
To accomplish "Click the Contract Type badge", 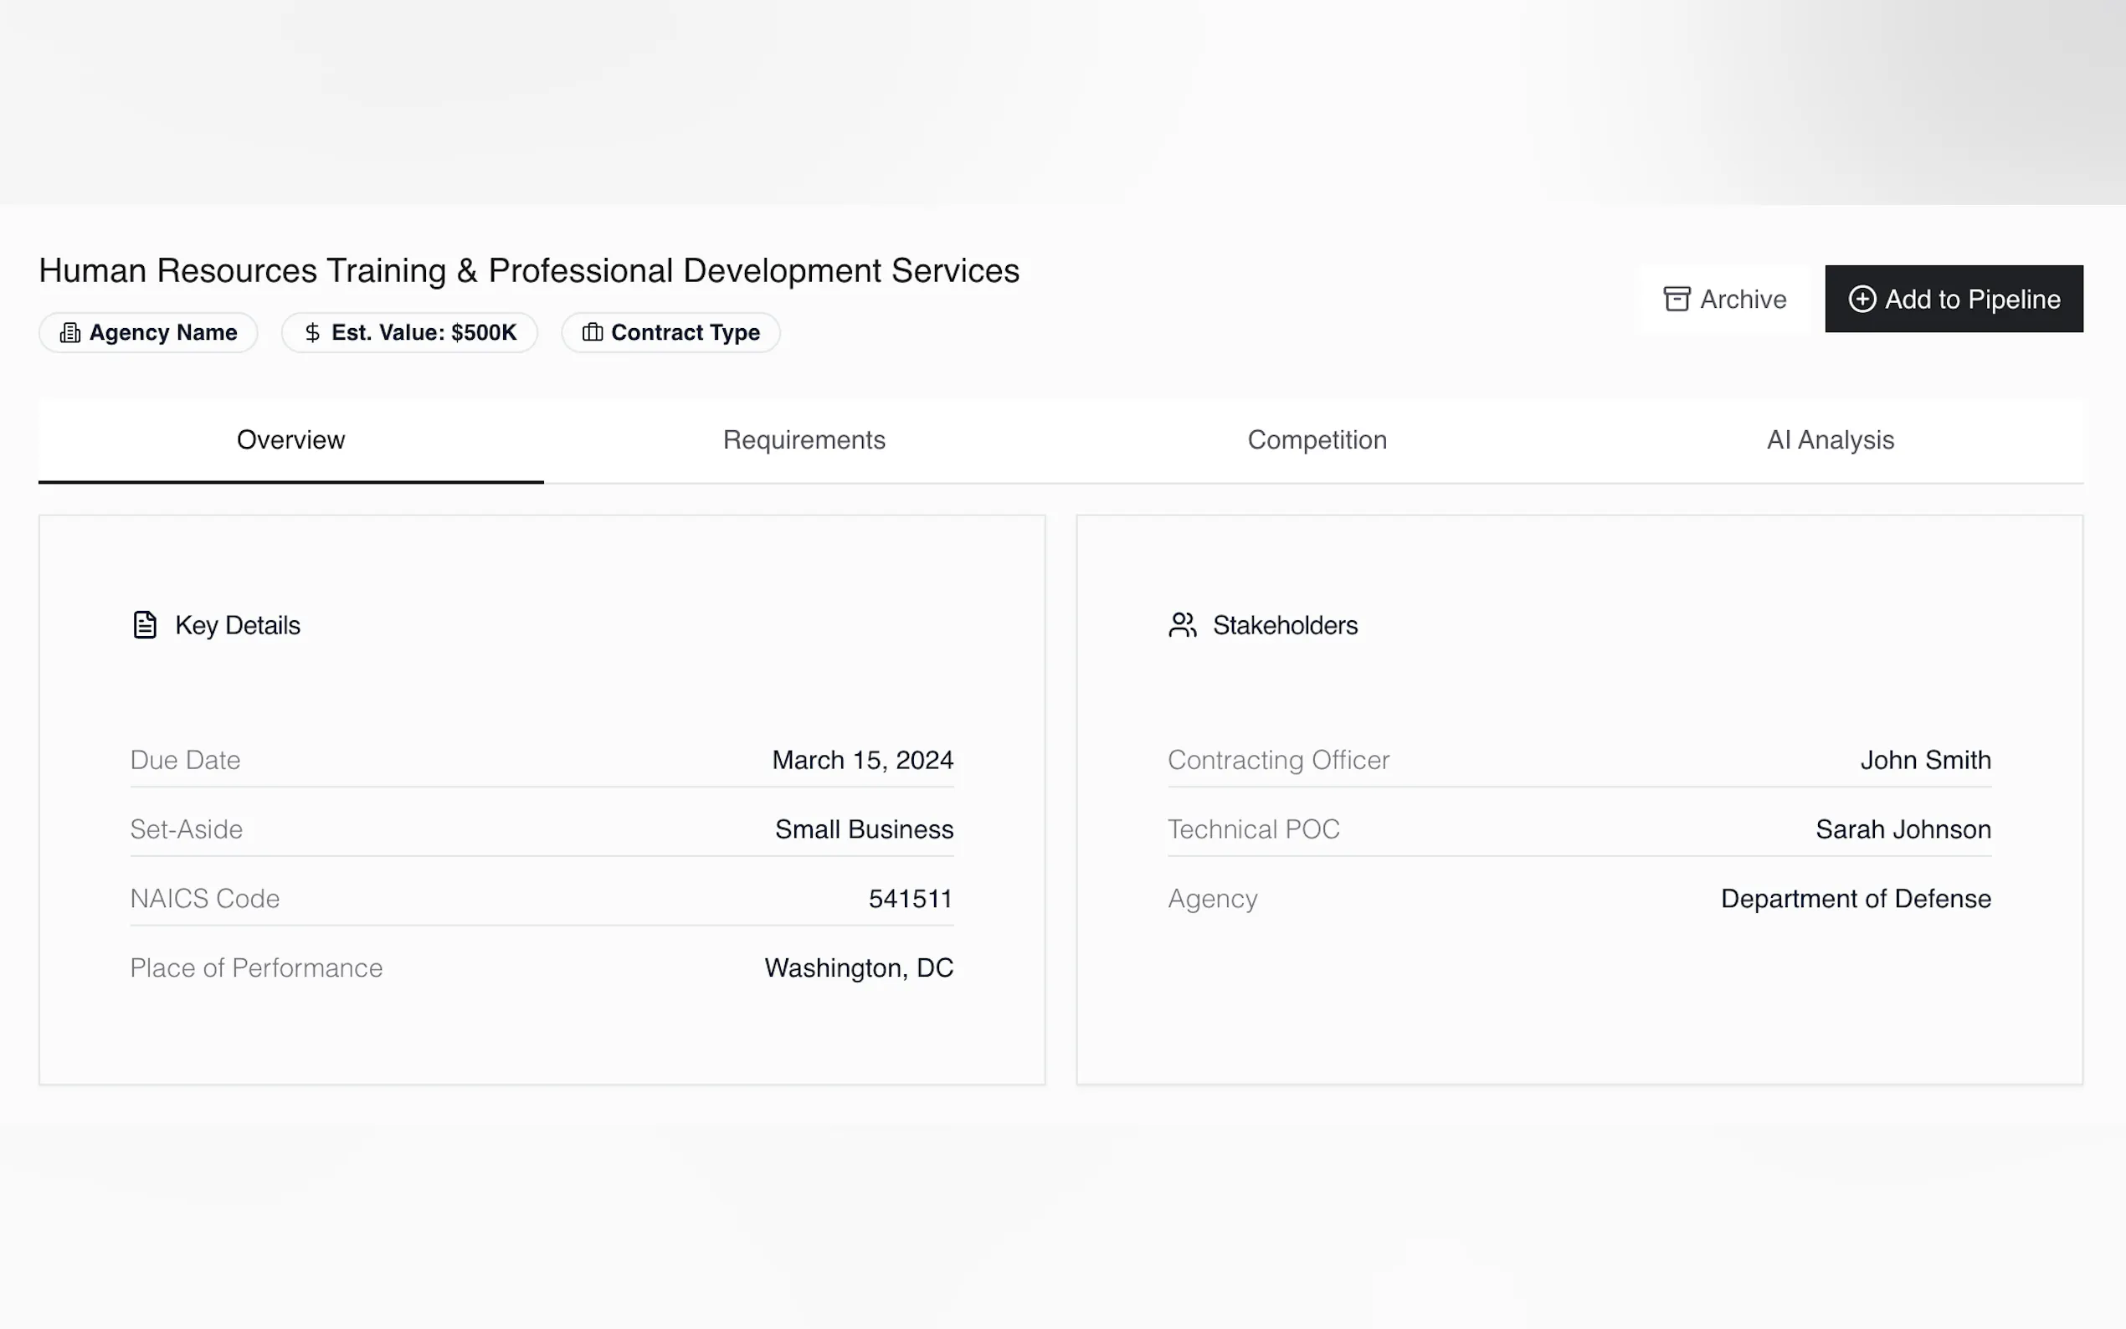I will coord(671,332).
